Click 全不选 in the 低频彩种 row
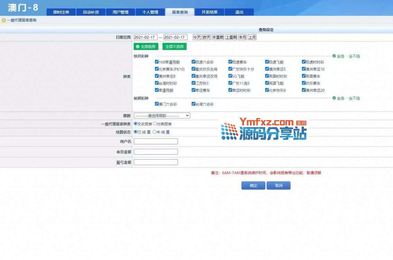Viewport: 393px width, 260px height. (x=354, y=98)
